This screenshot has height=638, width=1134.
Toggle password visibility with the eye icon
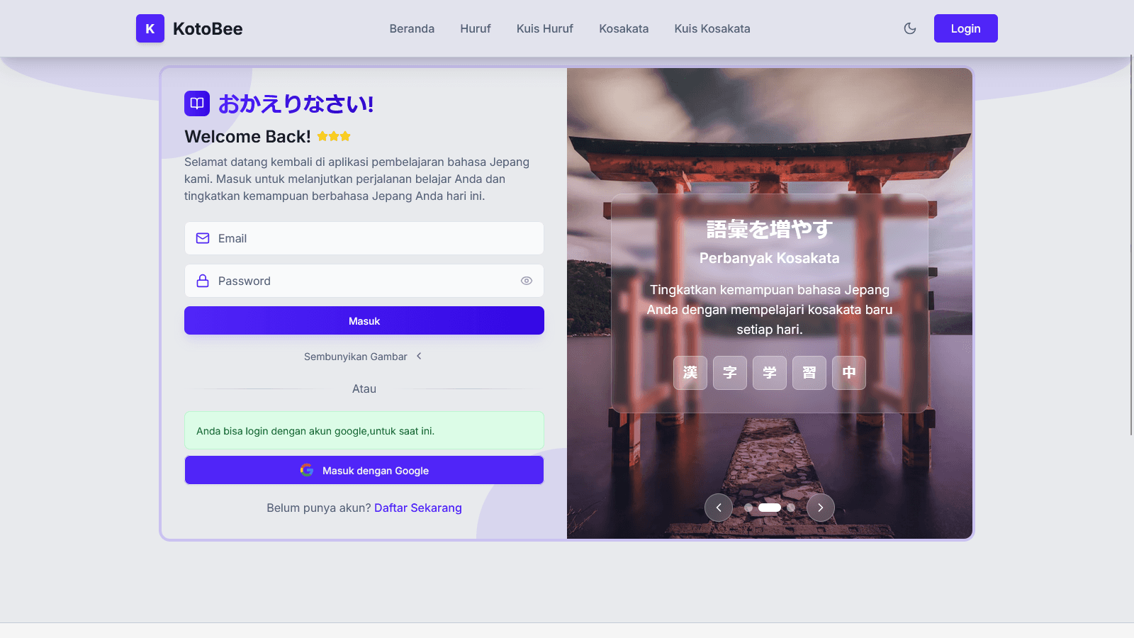pyautogui.click(x=526, y=281)
